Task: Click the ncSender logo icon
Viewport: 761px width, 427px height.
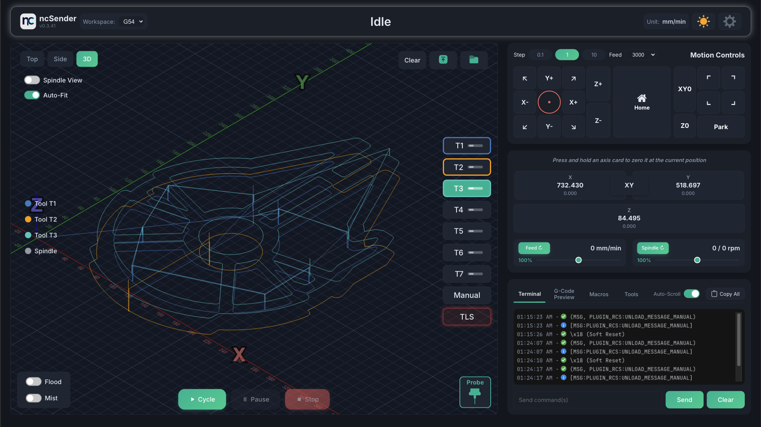Action: pyautogui.click(x=28, y=21)
